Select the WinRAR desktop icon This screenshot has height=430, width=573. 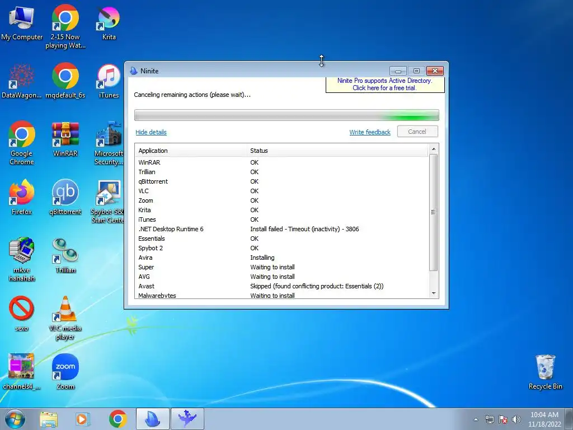[65, 139]
